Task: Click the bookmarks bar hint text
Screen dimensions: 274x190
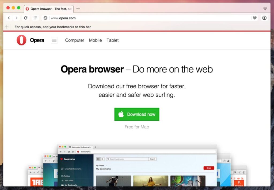Action: click(x=53, y=27)
